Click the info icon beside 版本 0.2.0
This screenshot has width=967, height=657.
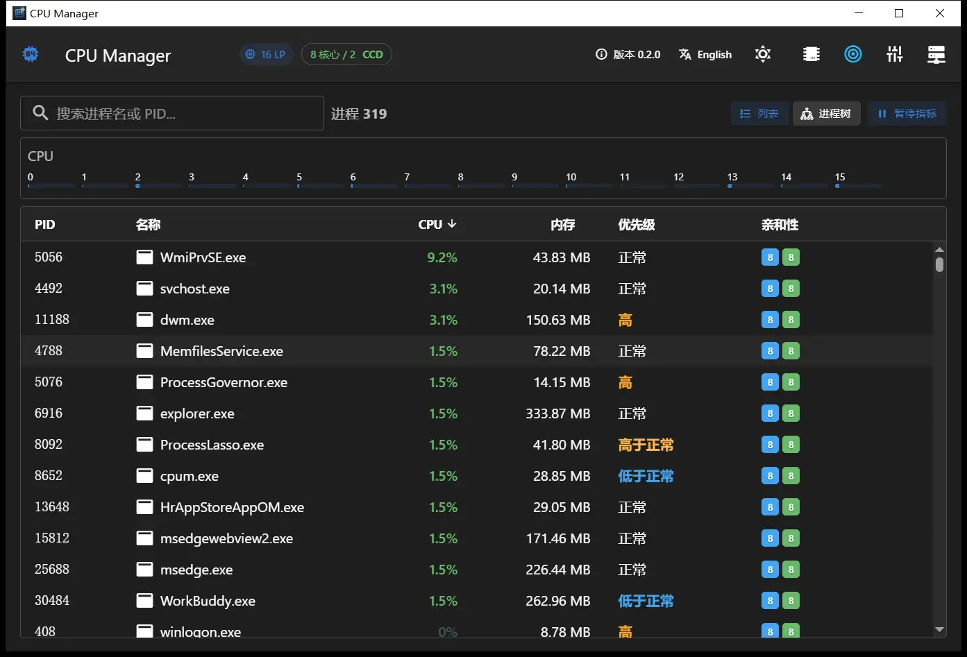coord(601,54)
